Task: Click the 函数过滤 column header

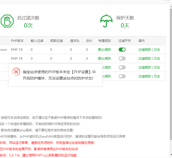Action: point(56,41)
